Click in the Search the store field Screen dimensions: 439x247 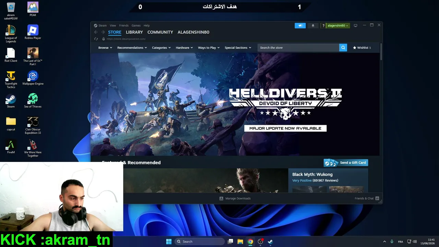(x=298, y=48)
